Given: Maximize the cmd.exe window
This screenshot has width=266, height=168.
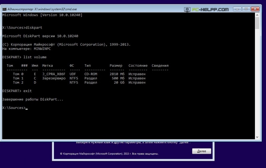Looking at the screenshot, I should [246, 8].
